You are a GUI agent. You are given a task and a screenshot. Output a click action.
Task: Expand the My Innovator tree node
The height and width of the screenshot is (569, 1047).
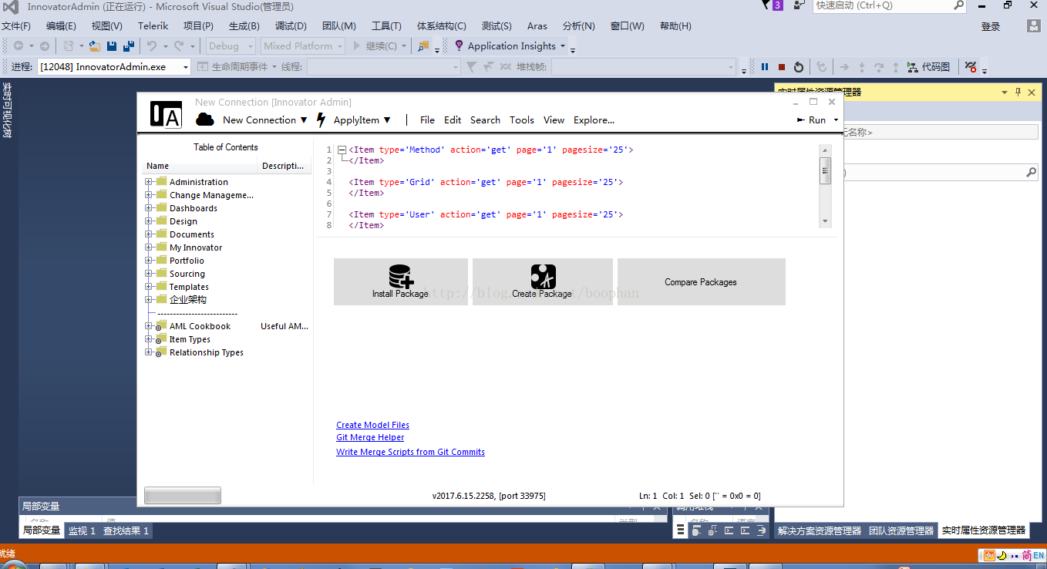149,247
